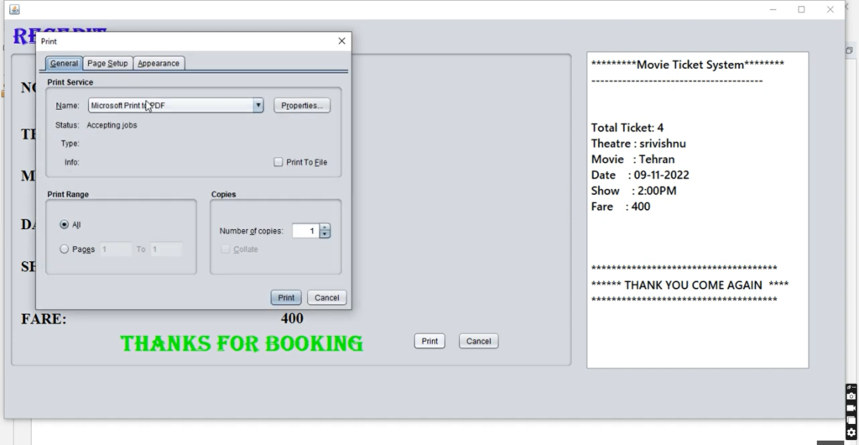
Task: Click the 'Theatre : srivishnu' receipt line
Action: tap(638, 144)
